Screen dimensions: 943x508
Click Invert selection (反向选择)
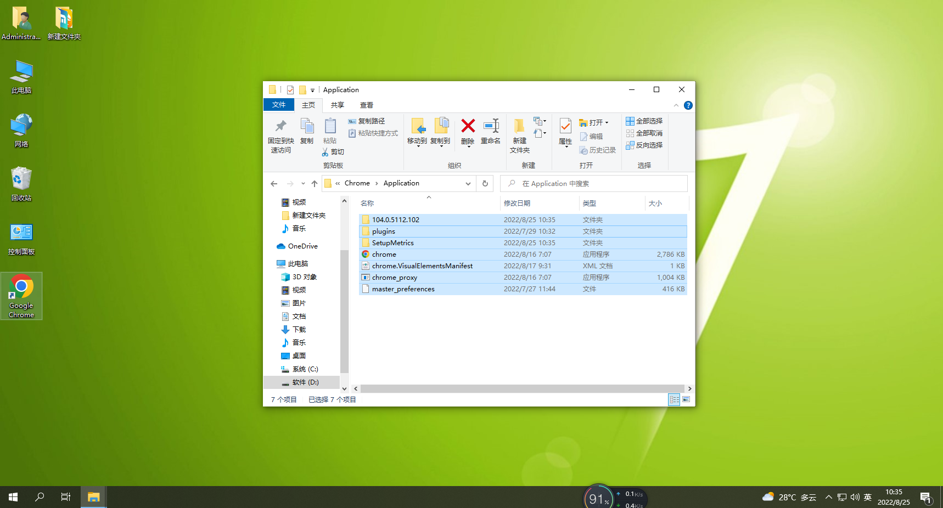click(644, 145)
